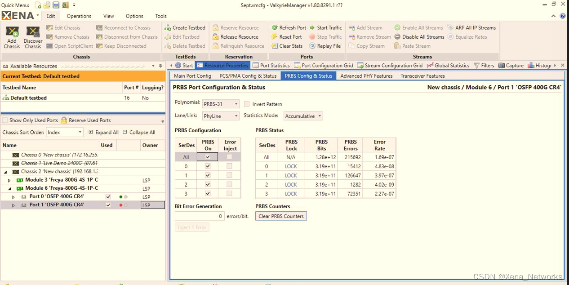569x285 pixels.
Task: Click the Add Chassis icon
Action: 12,33
